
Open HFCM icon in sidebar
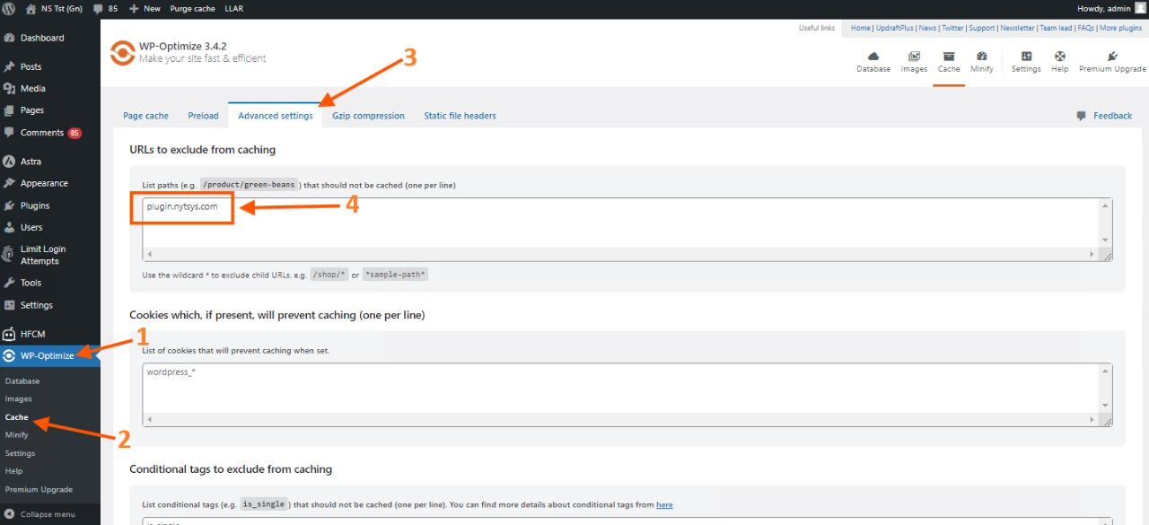[9, 334]
